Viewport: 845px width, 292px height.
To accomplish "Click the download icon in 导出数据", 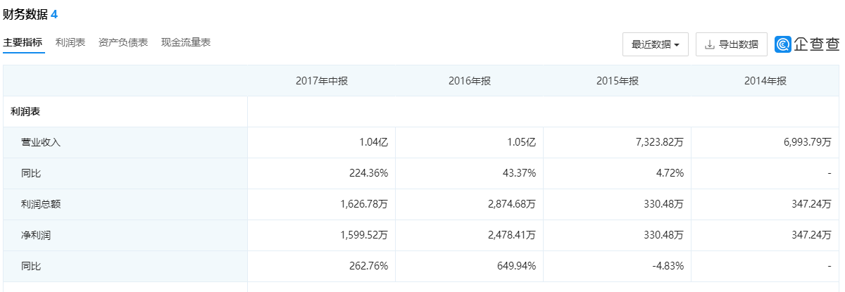I will 710,44.
